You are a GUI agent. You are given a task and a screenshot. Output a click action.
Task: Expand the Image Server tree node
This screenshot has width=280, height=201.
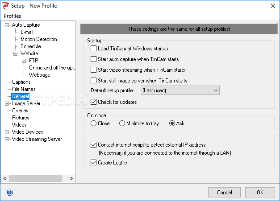7,103
